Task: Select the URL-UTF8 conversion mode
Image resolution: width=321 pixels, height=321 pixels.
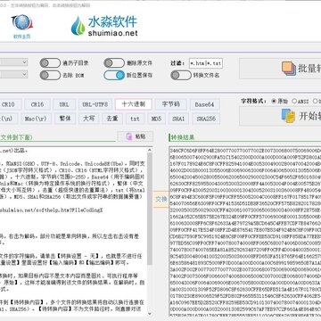Action: 95,104
